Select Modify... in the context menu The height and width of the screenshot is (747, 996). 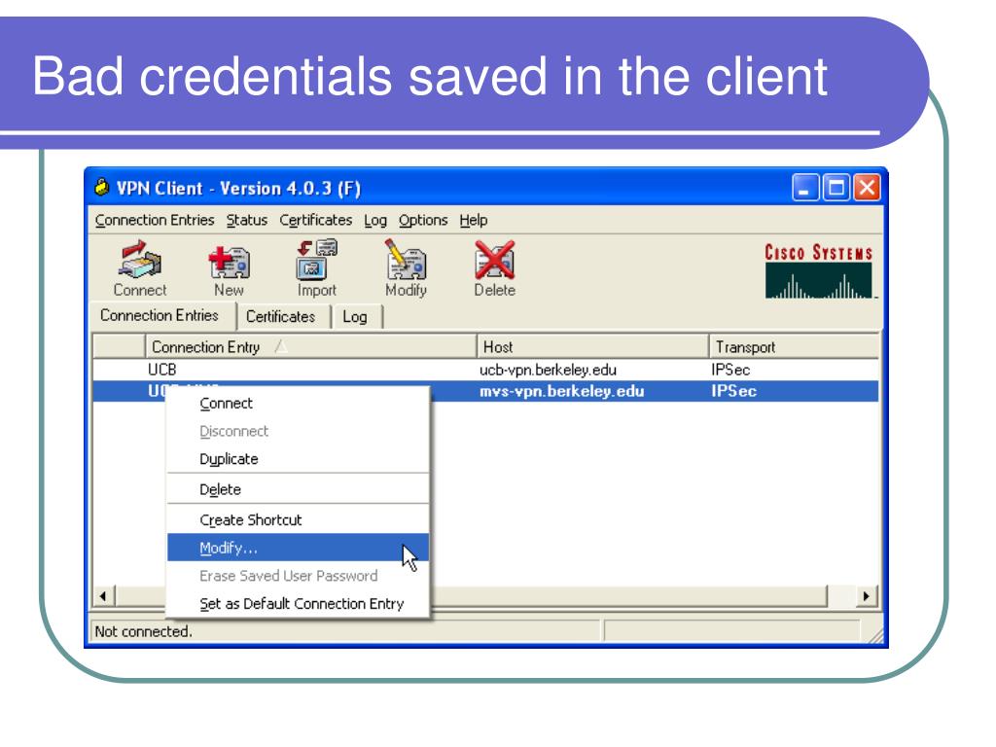point(298,548)
